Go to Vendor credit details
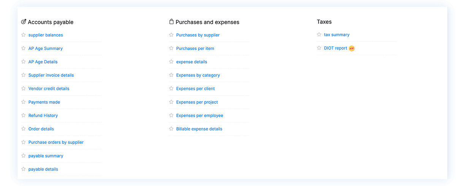The image size is (468, 186). click(x=49, y=89)
